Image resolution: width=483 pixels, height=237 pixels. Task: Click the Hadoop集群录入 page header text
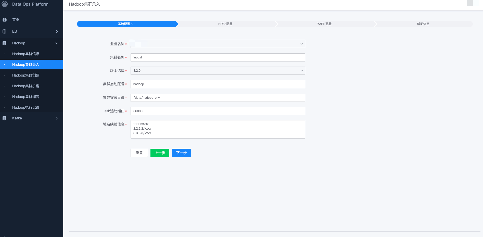click(x=85, y=4)
